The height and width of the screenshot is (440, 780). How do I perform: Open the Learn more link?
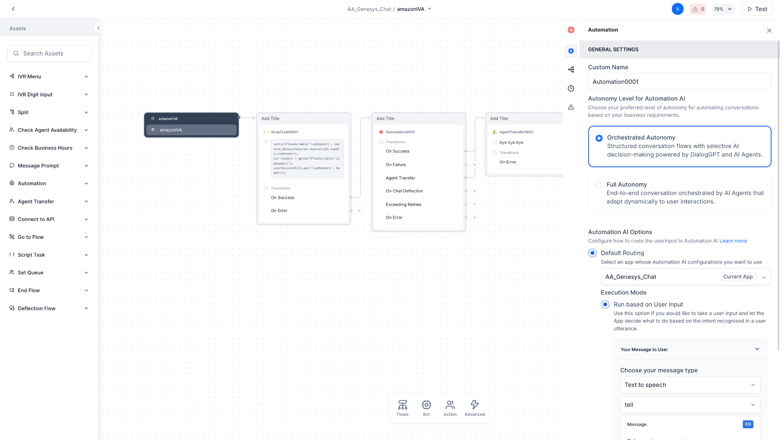732,240
